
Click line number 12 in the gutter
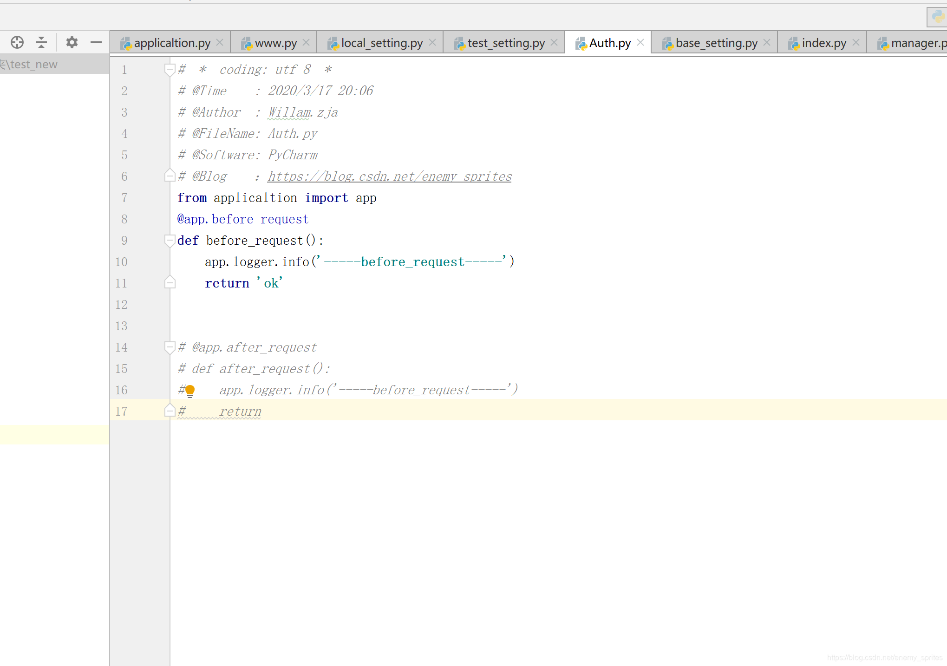tap(121, 305)
